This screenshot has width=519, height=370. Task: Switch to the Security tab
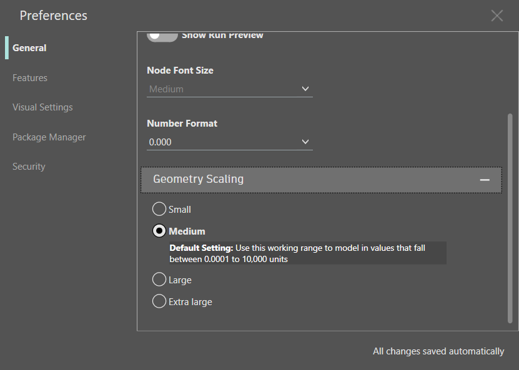click(x=29, y=167)
